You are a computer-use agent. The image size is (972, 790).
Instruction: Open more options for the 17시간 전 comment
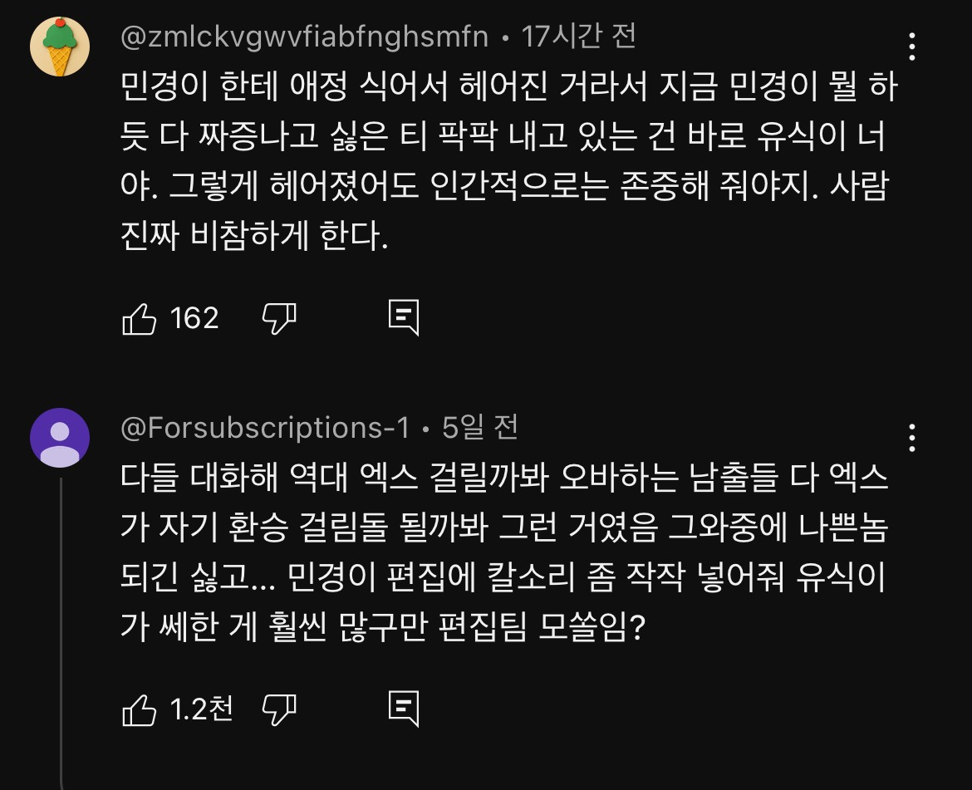click(912, 47)
